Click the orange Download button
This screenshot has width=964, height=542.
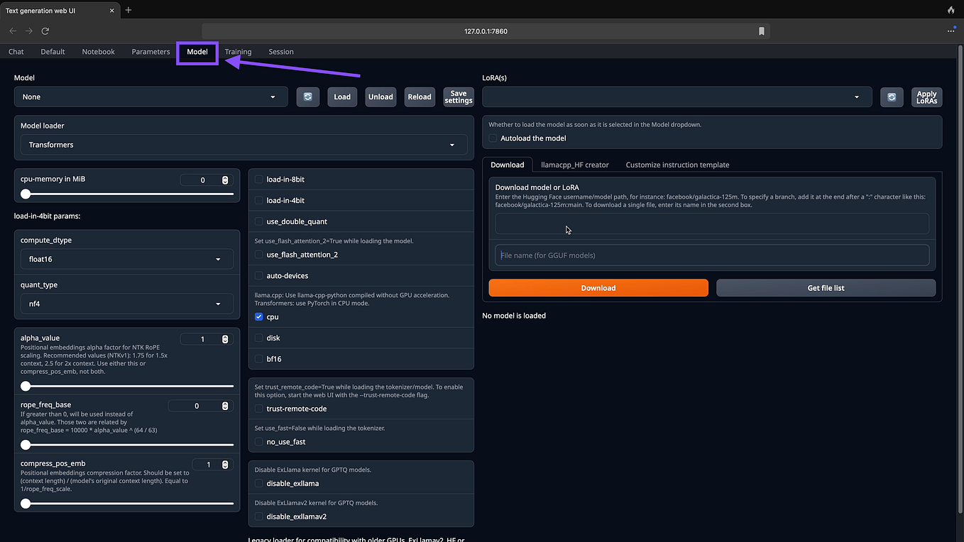point(598,287)
